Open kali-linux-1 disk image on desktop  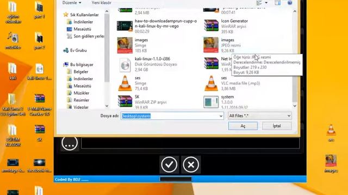coord(40,71)
